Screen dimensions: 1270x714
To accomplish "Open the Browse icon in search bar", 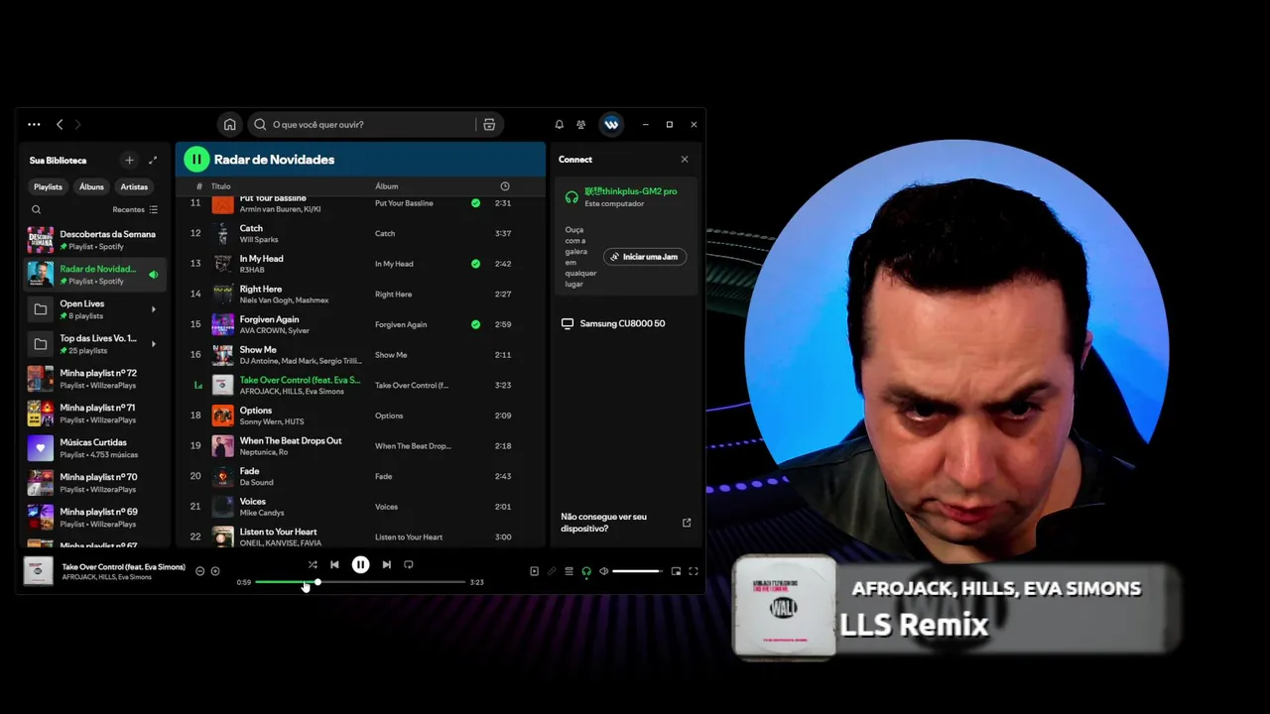I will 489,124.
